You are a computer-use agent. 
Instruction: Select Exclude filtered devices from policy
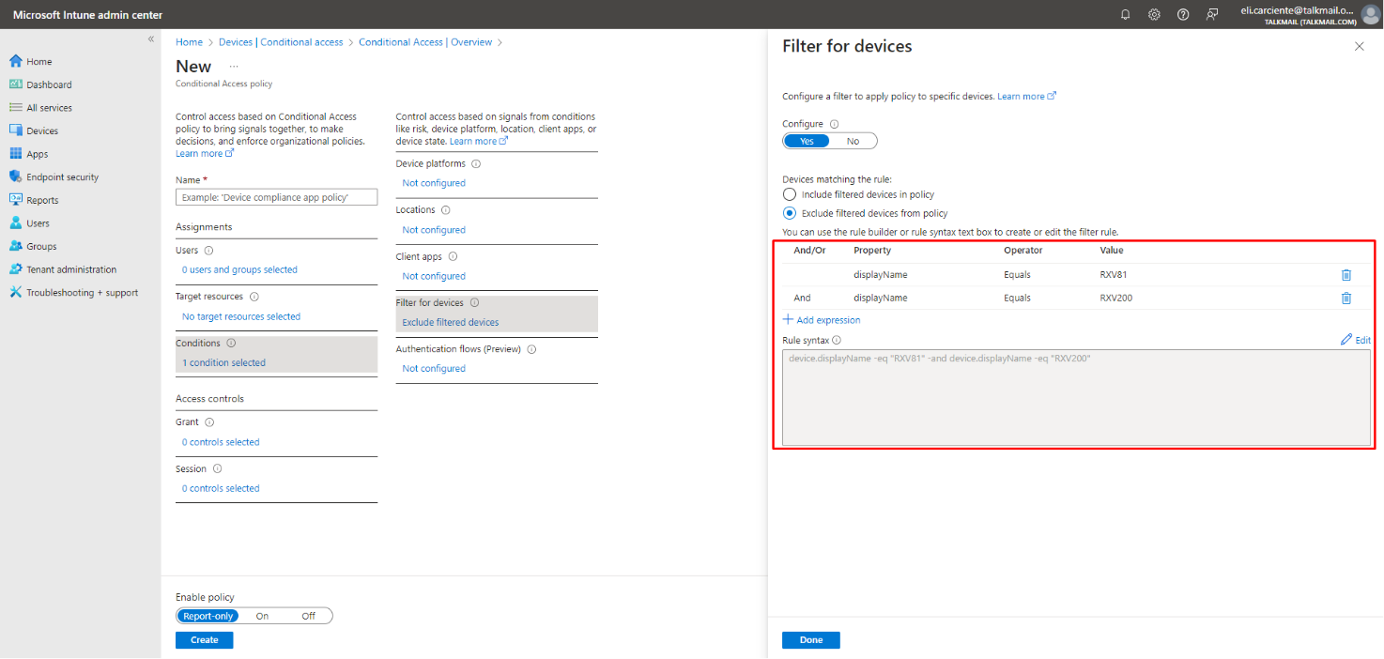point(789,213)
